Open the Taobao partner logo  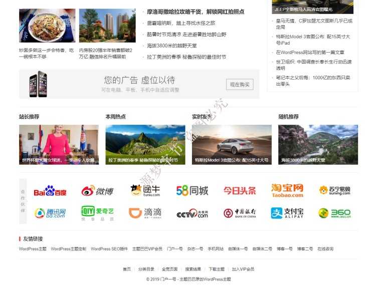(x=287, y=190)
